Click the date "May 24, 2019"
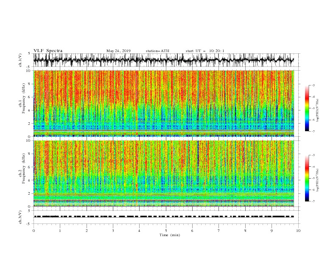 coord(118,51)
